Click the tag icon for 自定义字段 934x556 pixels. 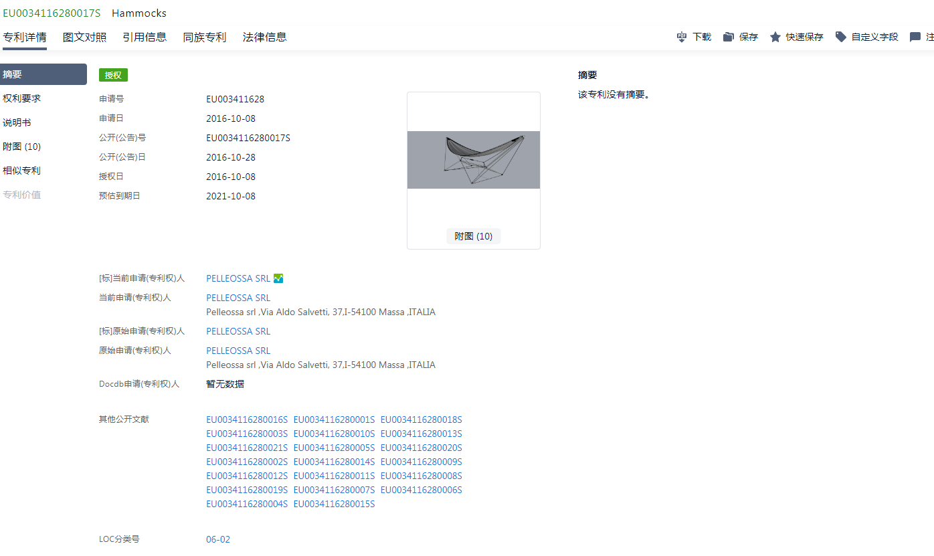[841, 37]
